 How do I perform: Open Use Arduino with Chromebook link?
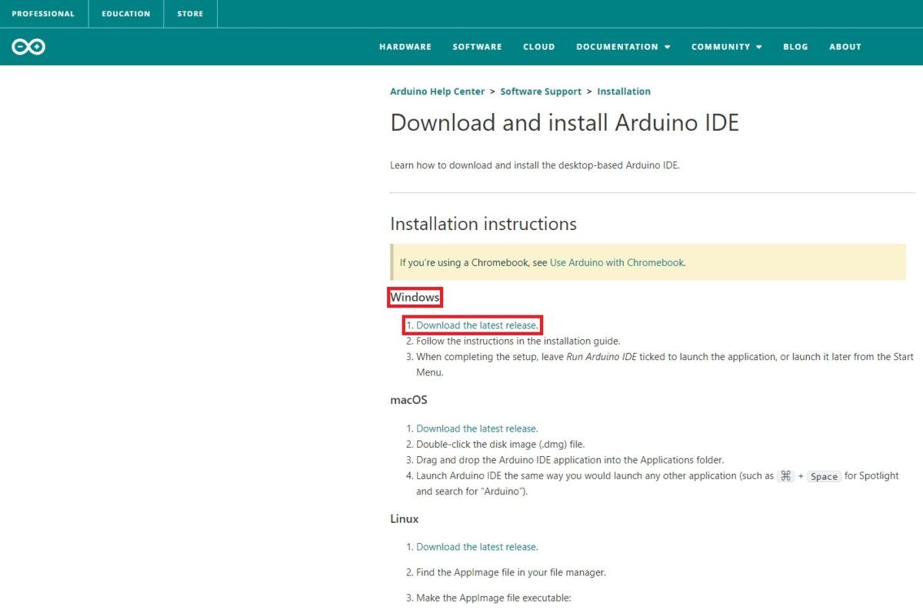point(616,262)
